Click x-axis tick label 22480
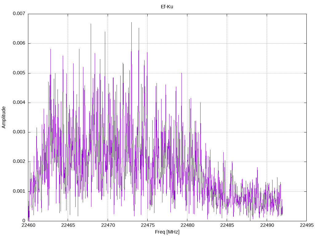Image resolution: width=315 pixels, height=236 pixels. point(187,225)
